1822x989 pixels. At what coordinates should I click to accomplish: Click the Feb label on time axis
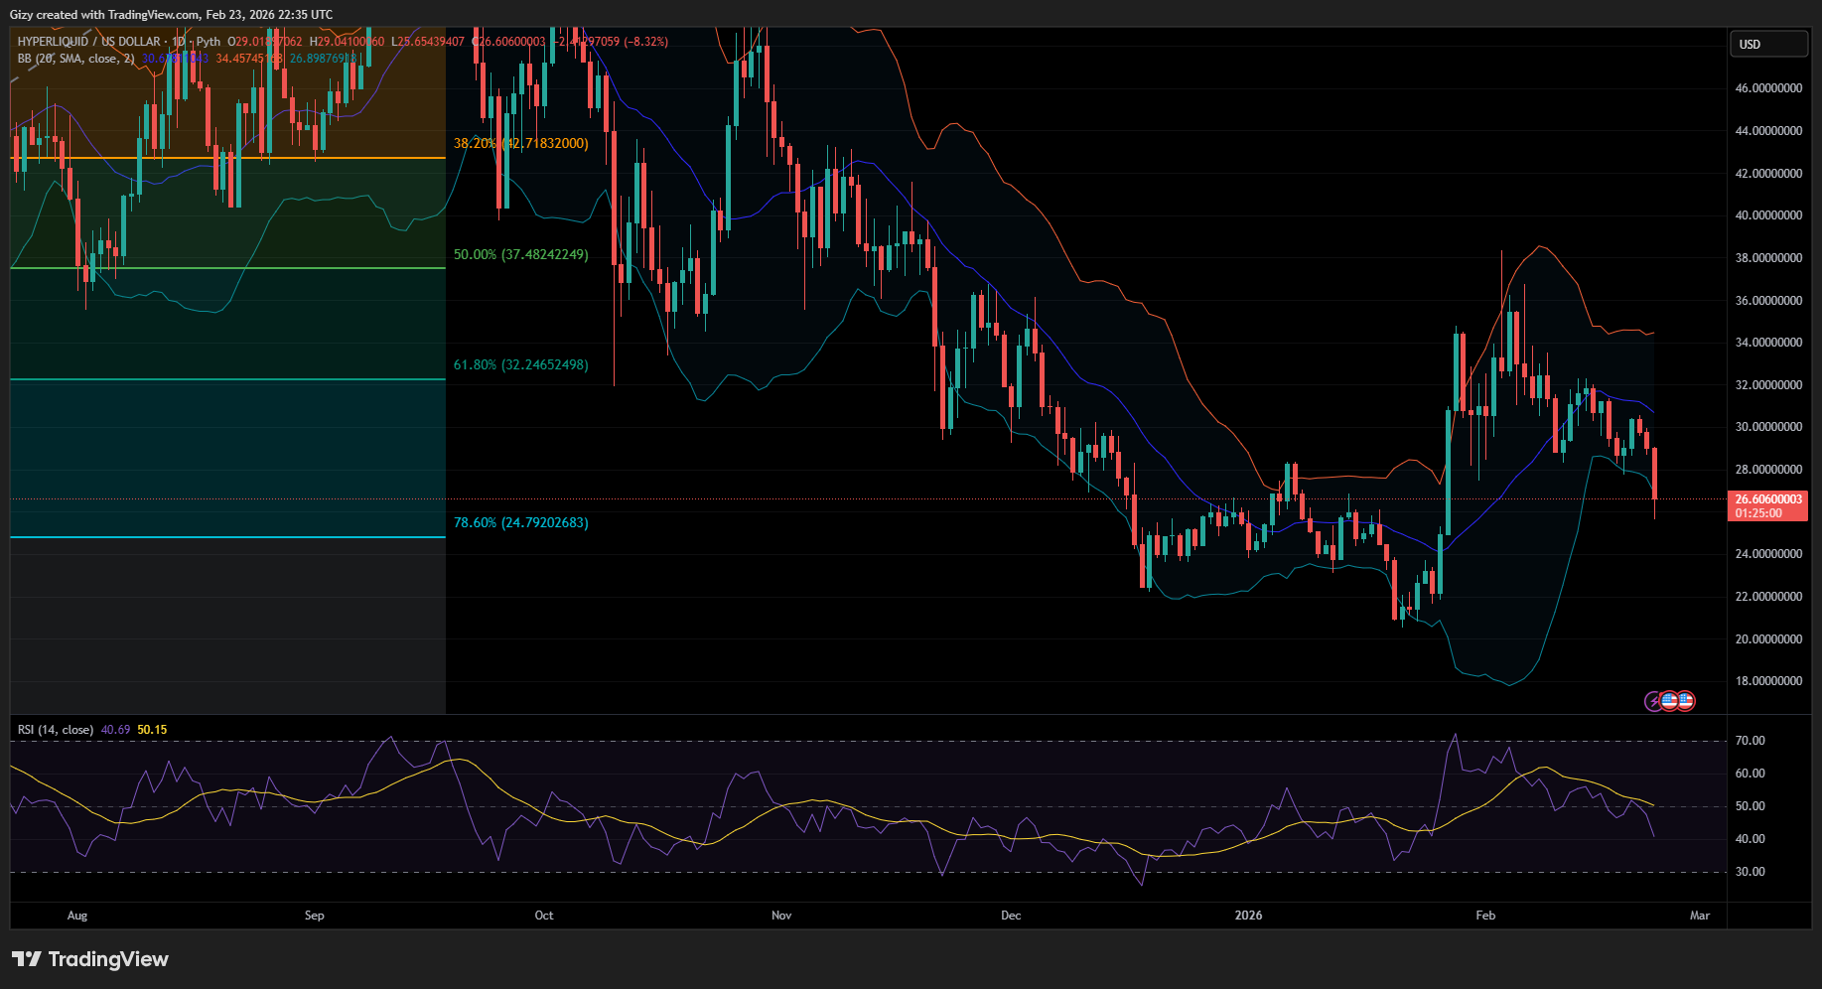click(1484, 916)
